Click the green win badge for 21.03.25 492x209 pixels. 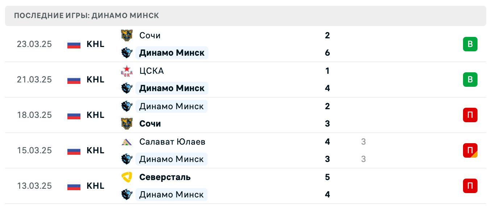coord(470,80)
